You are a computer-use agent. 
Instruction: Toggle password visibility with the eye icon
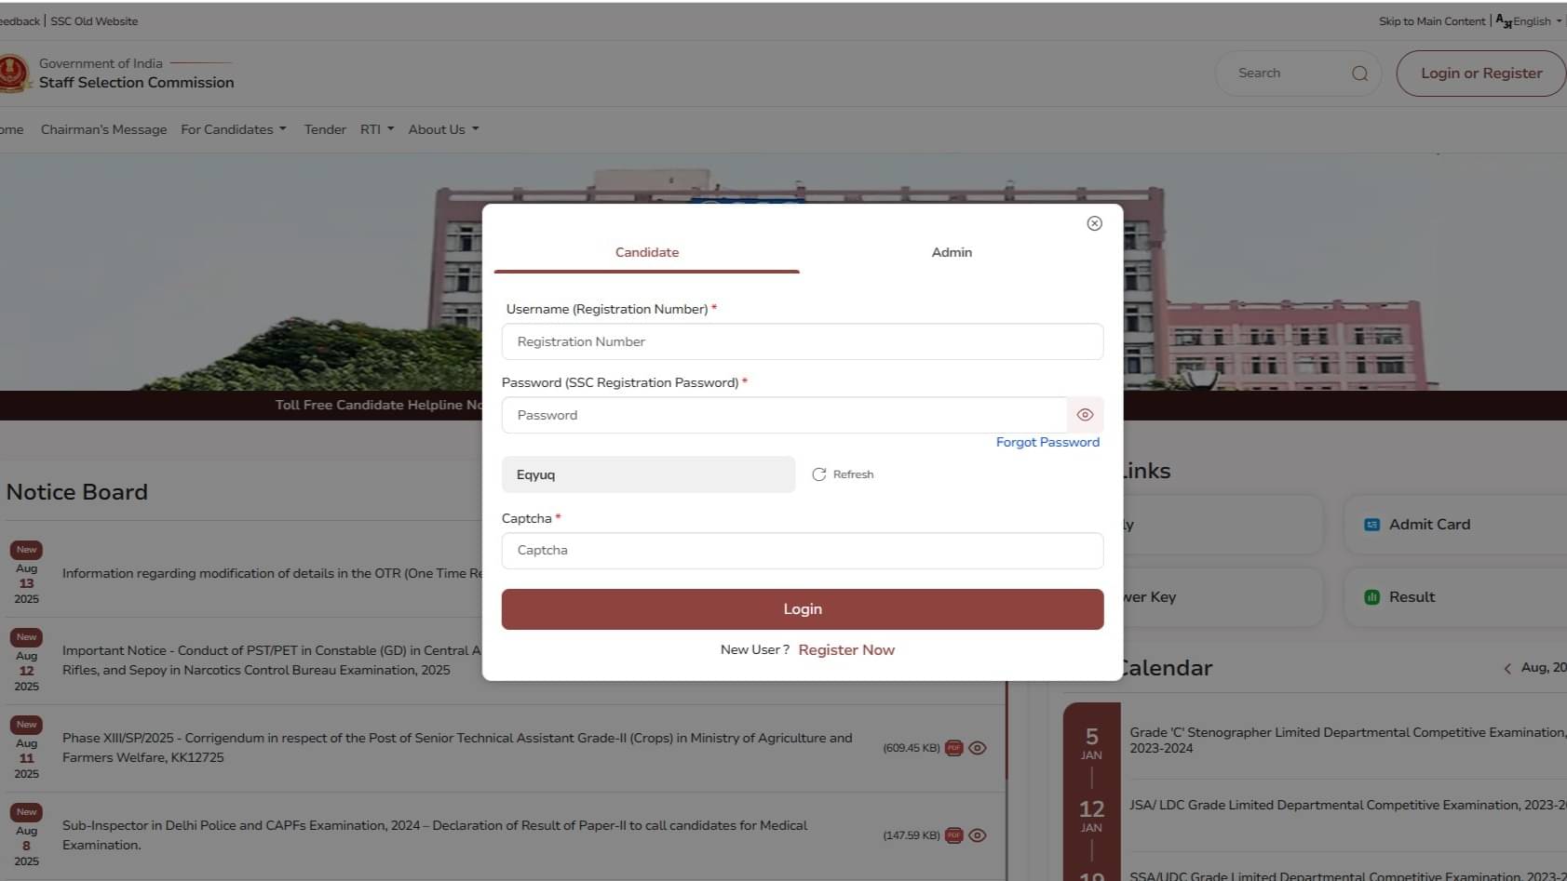click(x=1084, y=414)
